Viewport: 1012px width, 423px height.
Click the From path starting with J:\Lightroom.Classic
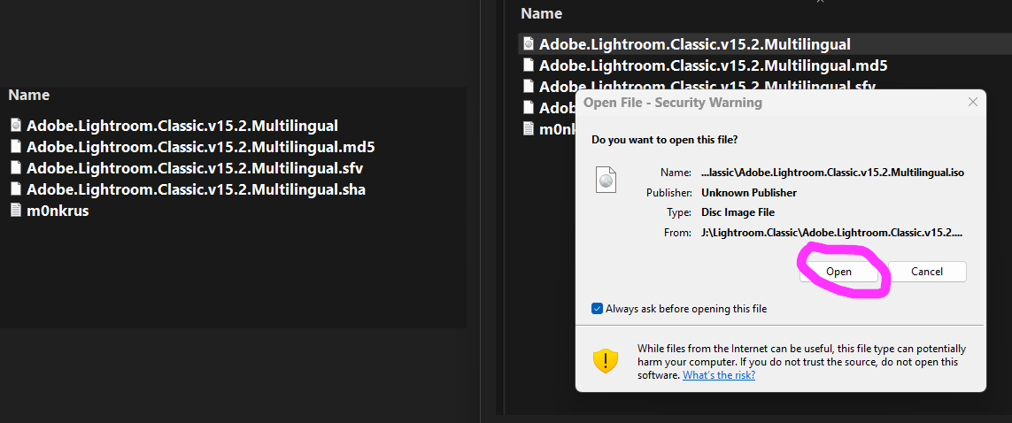[832, 232]
